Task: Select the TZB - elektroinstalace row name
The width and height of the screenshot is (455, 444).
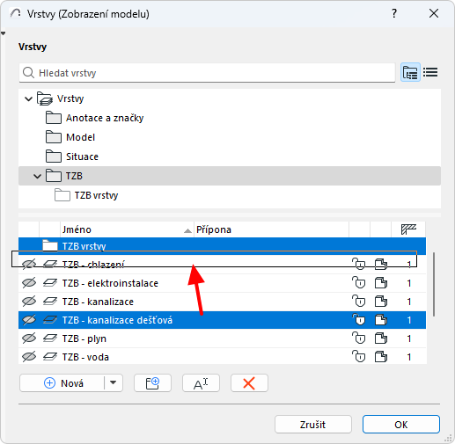Action: click(110, 283)
